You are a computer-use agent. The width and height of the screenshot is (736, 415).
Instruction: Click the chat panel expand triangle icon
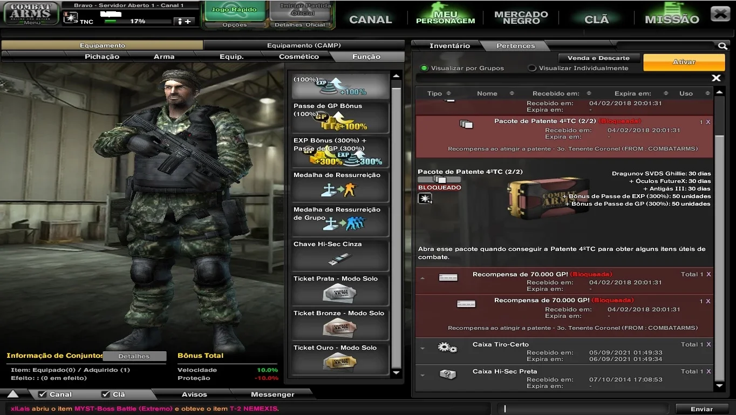[x=12, y=394]
